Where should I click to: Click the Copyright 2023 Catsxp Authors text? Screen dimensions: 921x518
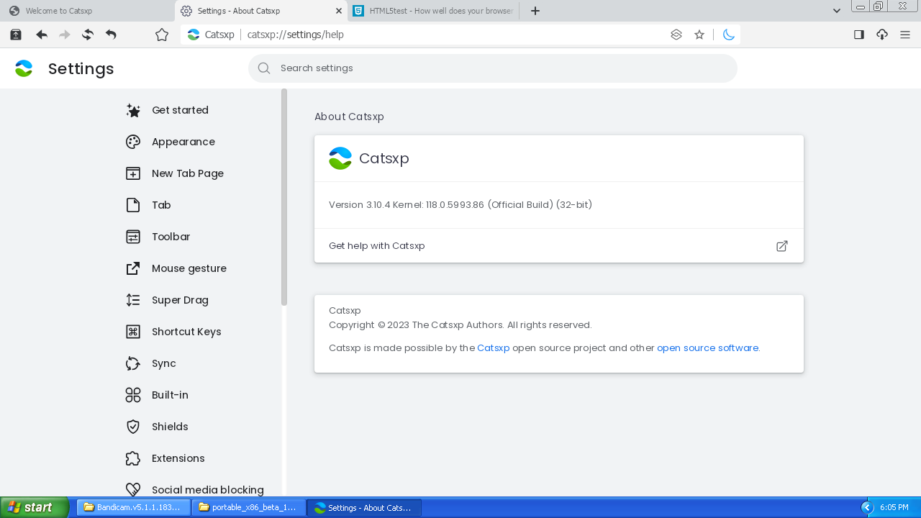pyautogui.click(x=460, y=325)
